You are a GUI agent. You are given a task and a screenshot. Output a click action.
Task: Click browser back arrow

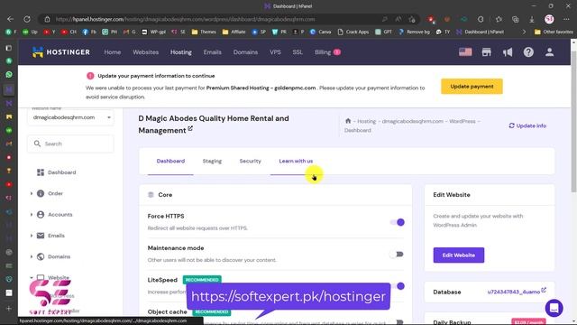10,19
